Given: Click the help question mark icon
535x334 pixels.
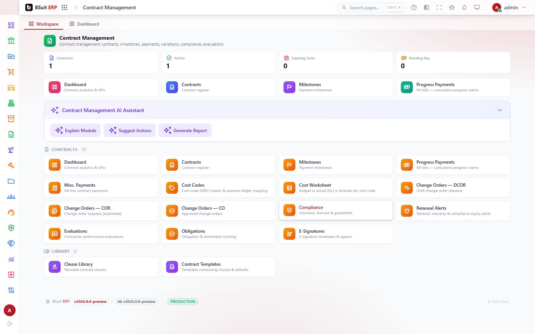Looking at the screenshot, I should (x=414, y=7).
